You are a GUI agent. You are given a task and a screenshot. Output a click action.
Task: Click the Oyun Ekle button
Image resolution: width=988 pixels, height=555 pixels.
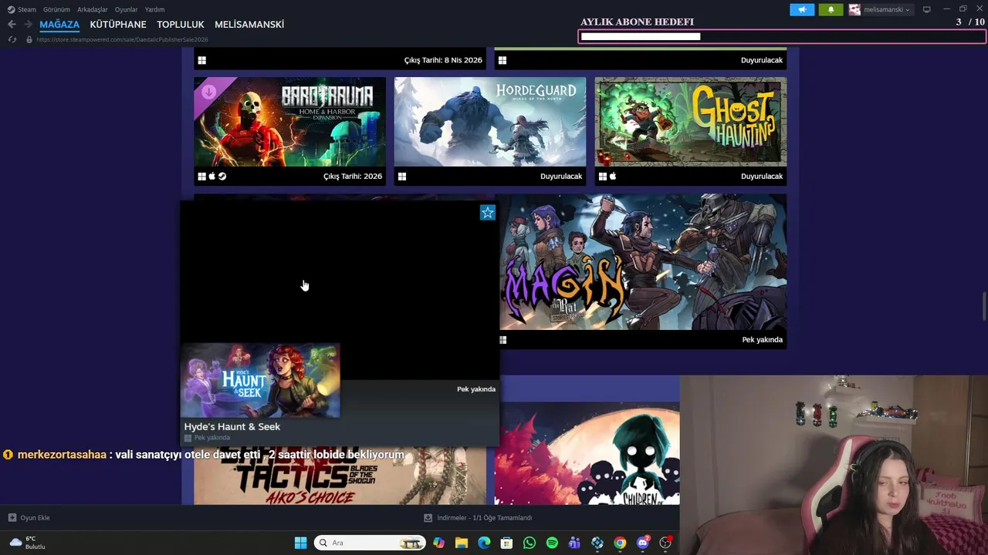(29, 518)
